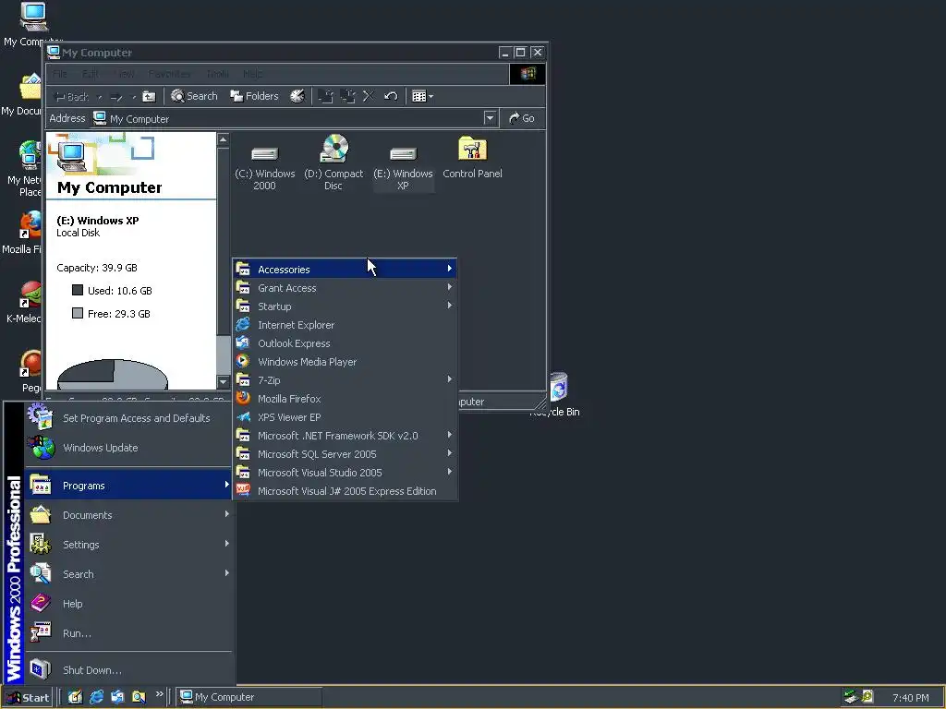Screen dimensions: 946x709
Task: Click scroll up arrow in left pane
Action: click(x=224, y=140)
